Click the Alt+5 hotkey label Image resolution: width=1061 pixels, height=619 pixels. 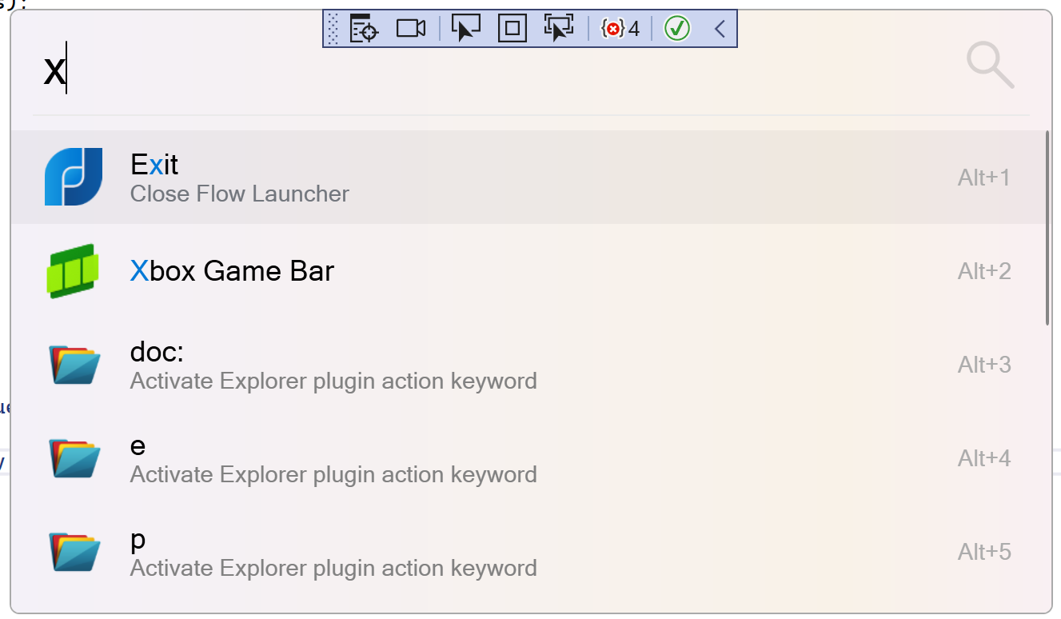click(x=984, y=552)
